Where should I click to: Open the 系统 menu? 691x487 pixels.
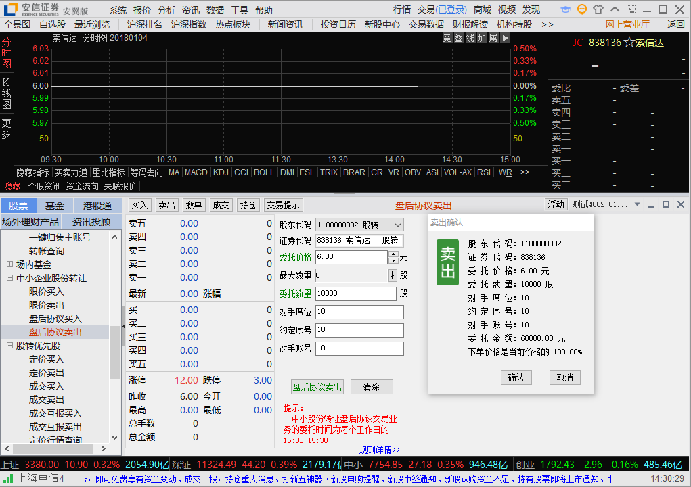[x=118, y=10]
